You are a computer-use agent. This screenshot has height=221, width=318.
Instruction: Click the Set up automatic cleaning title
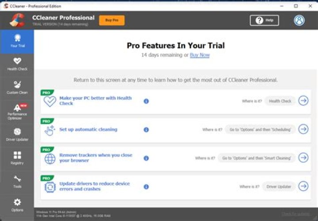coord(88,129)
